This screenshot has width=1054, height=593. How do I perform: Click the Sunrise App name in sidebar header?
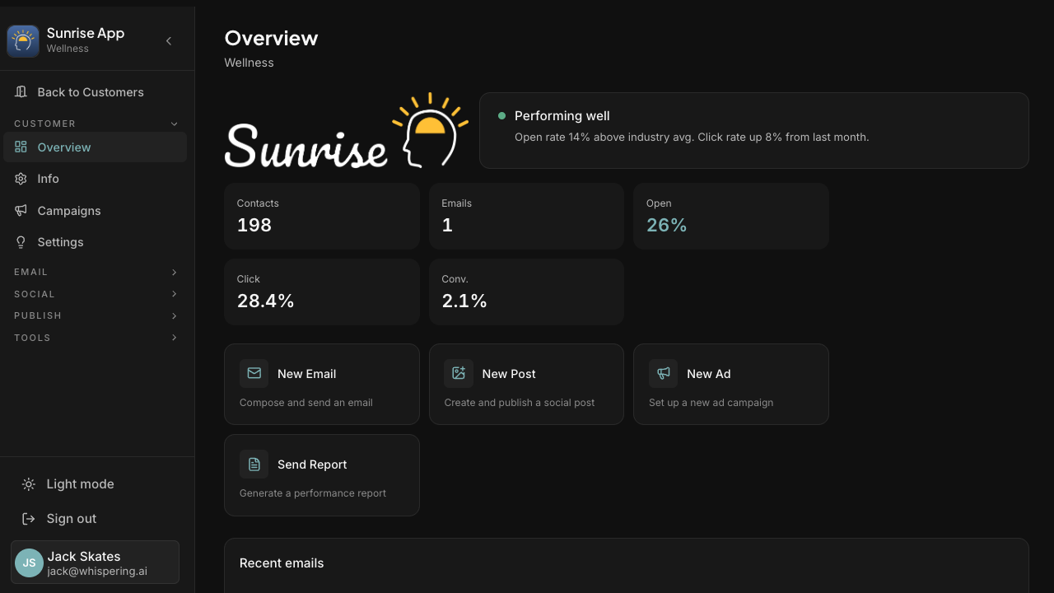pos(86,33)
